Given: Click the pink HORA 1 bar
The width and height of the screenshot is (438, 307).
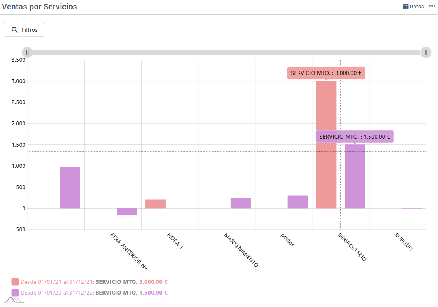Looking at the screenshot, I should (x=156, y=204).
